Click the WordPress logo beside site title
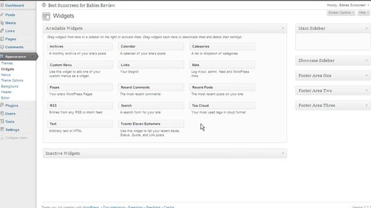This screenshot has height=208, width=371. [x=44, y=5]
